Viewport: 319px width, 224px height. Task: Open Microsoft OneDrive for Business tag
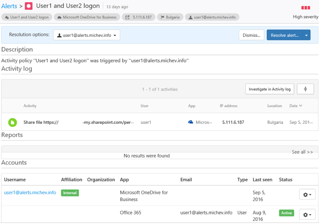tap(87, 17)
